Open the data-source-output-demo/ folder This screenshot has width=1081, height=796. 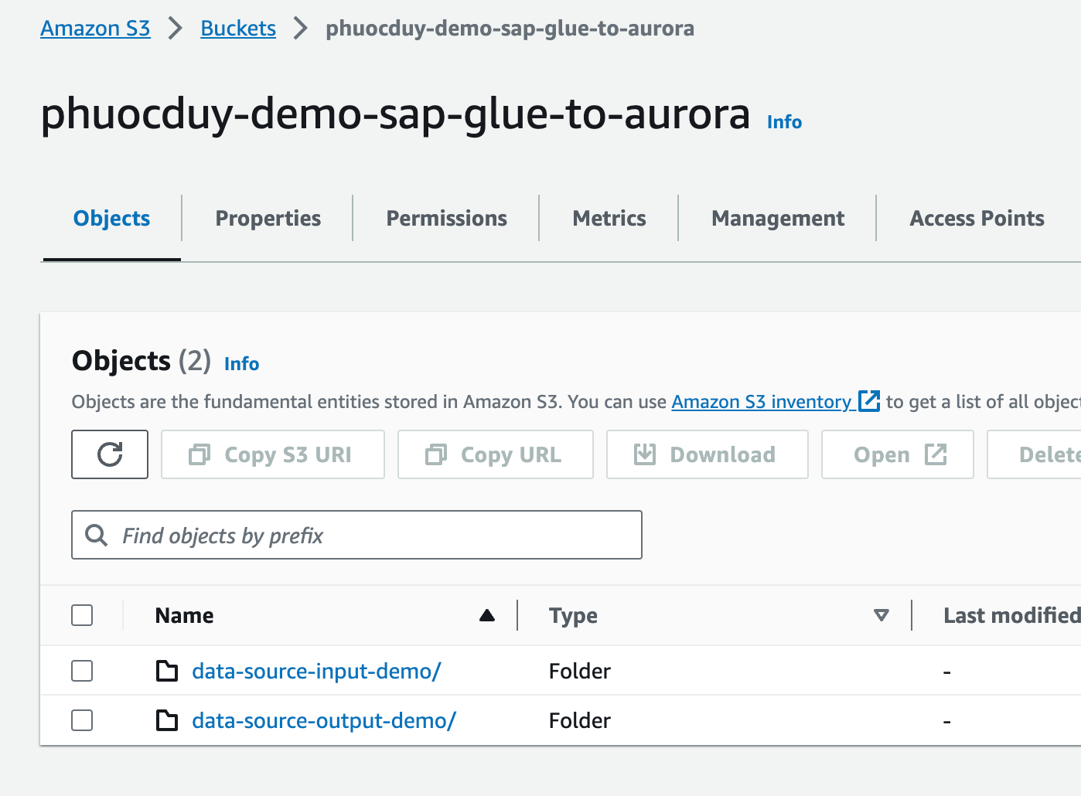tap(324, 720)
